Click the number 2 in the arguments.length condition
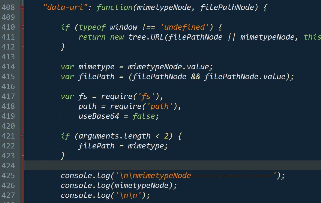The width and height of the screenshot is (321, 203). click(x=166, y=136)
